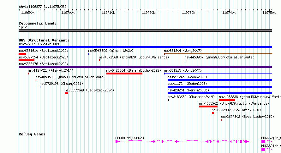The image size is (281, 153).
Task: Select the nsv4062838 gnomAD red bar
Action: [x=227, y=100]
